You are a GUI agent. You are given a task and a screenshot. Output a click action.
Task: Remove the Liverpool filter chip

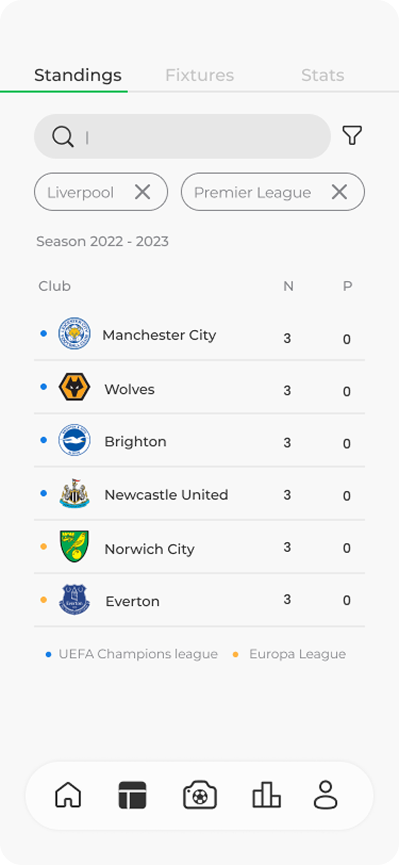coord(142,192)
